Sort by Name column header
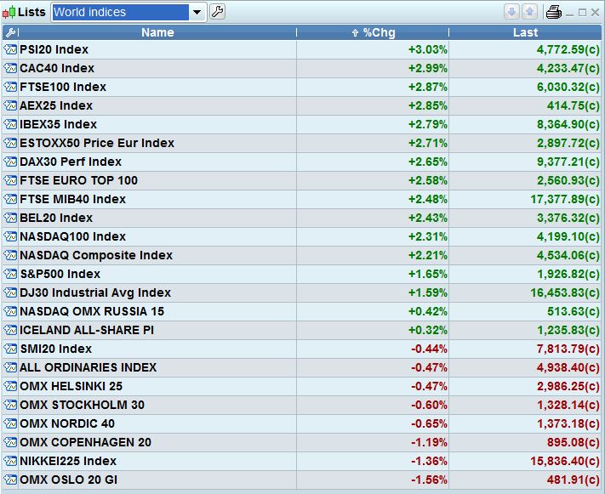 157,33
